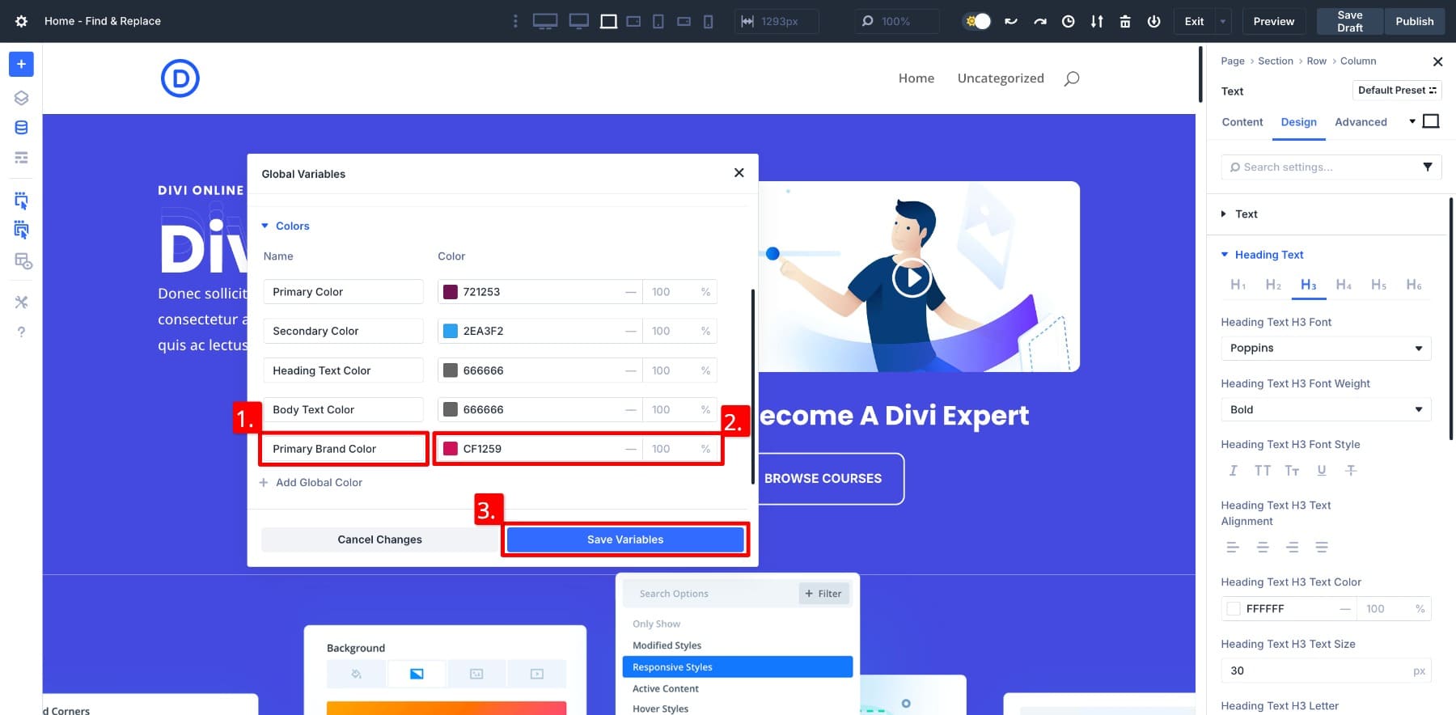Viewport: 1456px width, 715px height.
Task: Toggle strikethrough heading font style
Action: click(1351, 471)
